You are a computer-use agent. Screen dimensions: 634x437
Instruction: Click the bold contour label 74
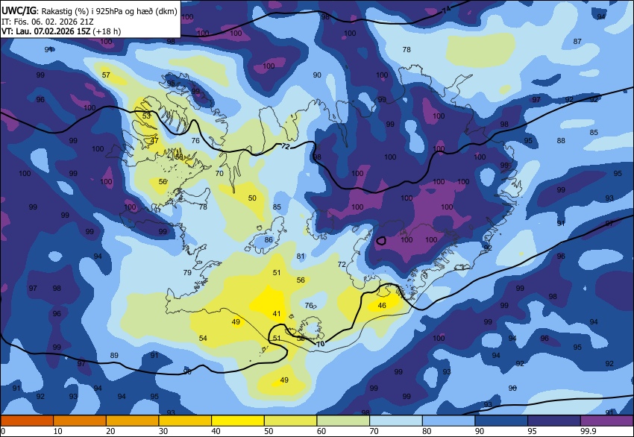click(445, 11)
